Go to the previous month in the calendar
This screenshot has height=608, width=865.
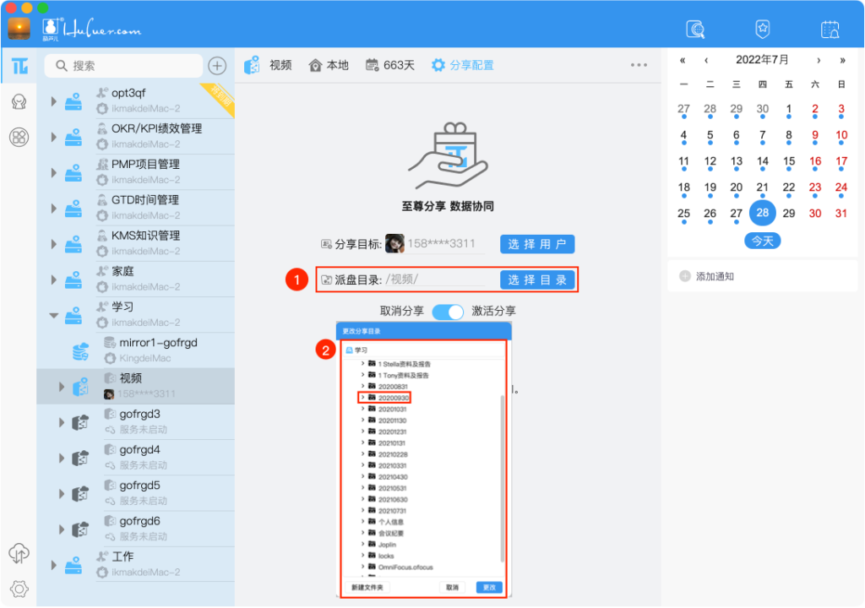click(x=706, y=60)
